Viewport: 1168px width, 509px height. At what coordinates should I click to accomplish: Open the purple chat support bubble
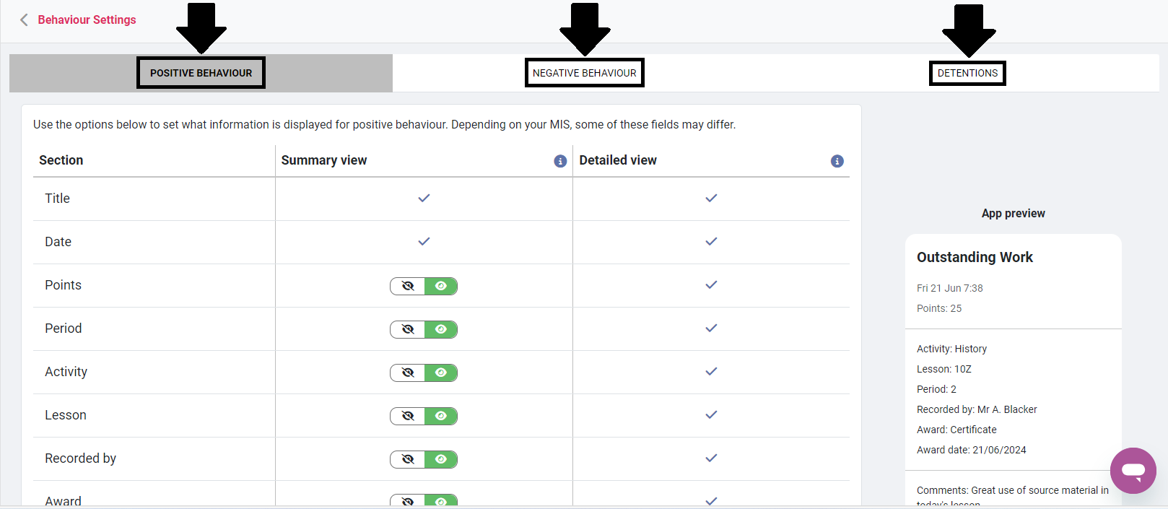click(1133, 471)
